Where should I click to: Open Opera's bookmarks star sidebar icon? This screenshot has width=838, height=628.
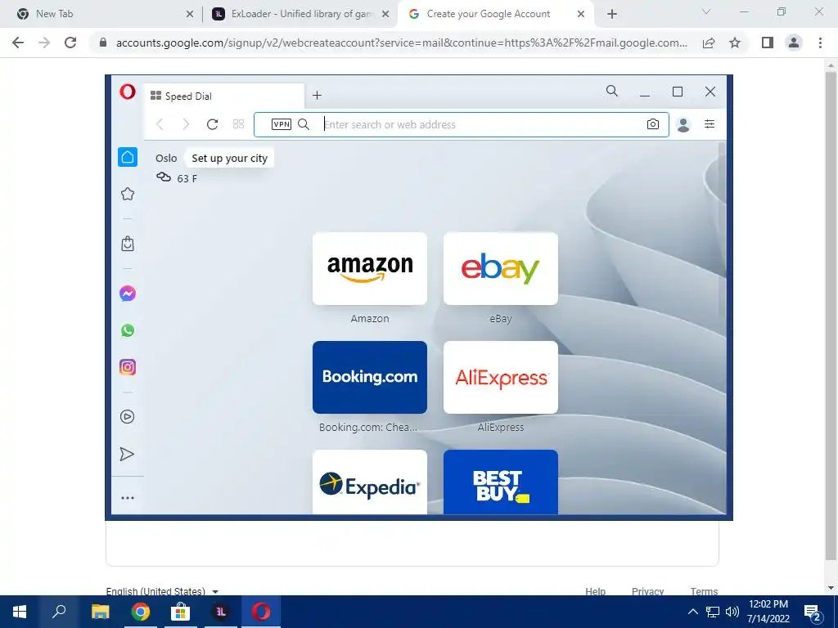pos(128,194)
